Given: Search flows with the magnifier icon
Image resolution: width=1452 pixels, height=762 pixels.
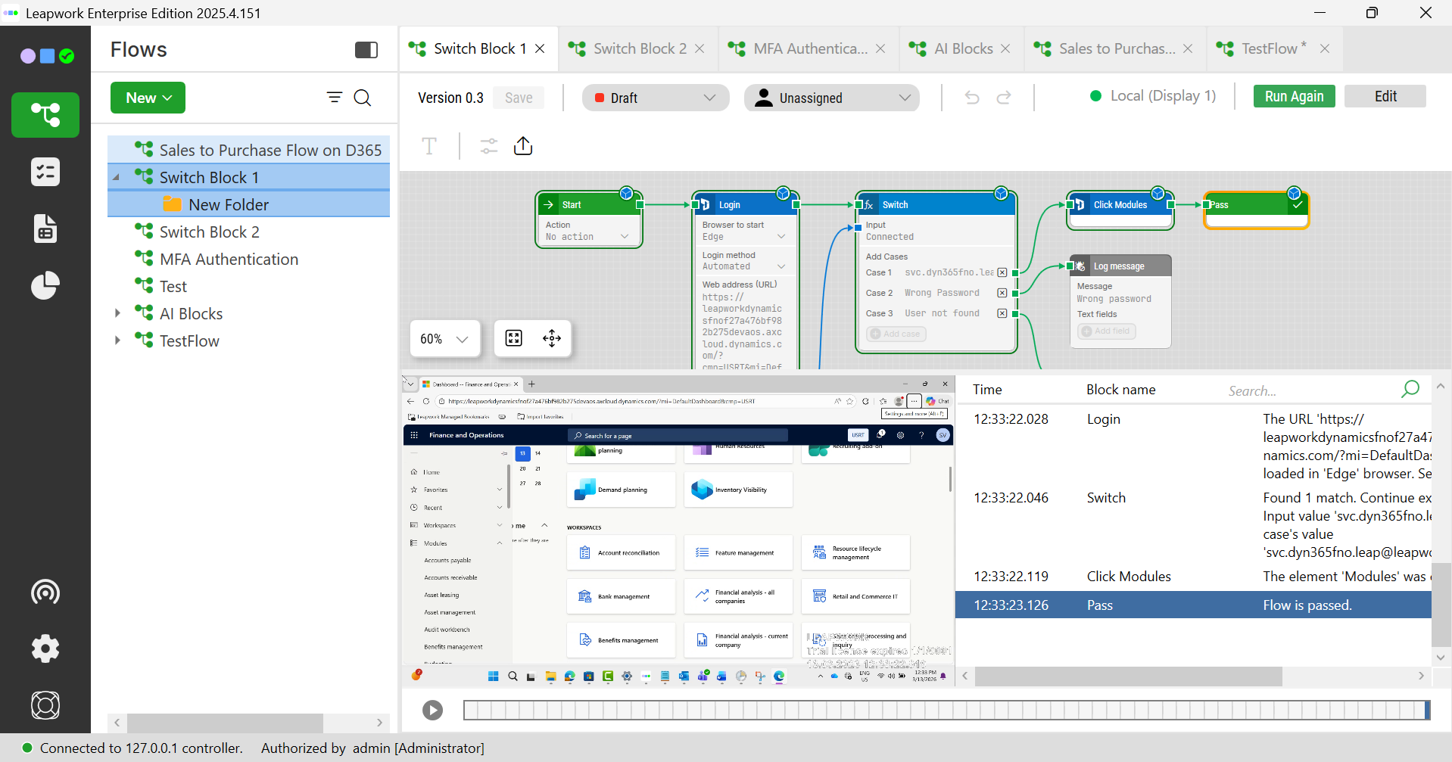Looking at the screenshot, I should 363,98.
